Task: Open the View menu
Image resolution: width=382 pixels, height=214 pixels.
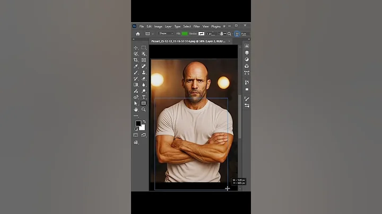Action: tap(206, 26)
